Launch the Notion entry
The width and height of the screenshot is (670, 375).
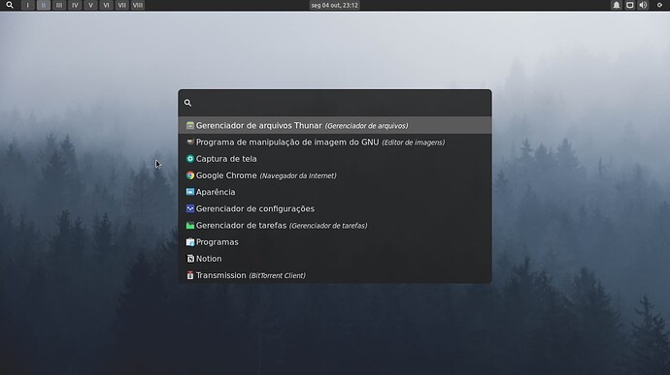click(335, 259)
